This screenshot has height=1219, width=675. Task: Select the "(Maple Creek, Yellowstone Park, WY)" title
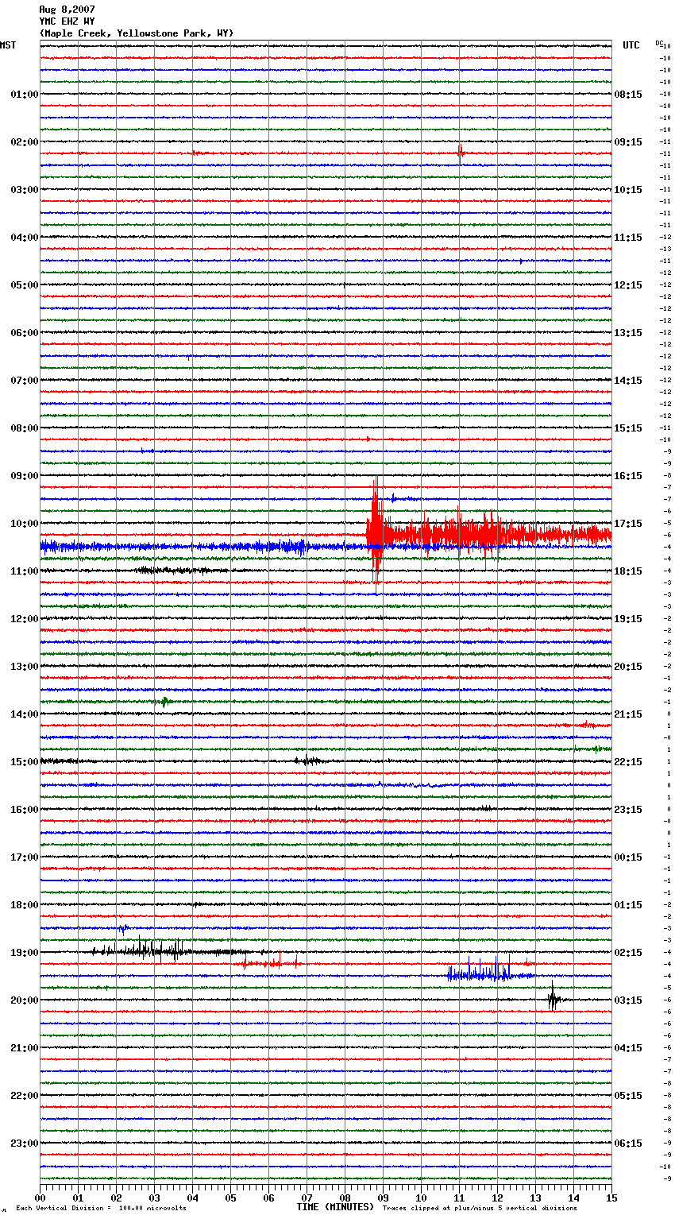pyautogui.click(x=137, y=33)
